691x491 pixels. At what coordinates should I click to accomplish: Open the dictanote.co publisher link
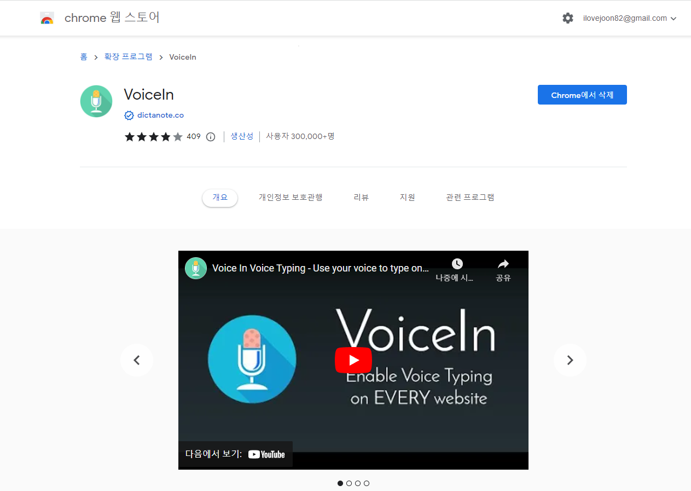pyautogui.click(x=160, y=115)
